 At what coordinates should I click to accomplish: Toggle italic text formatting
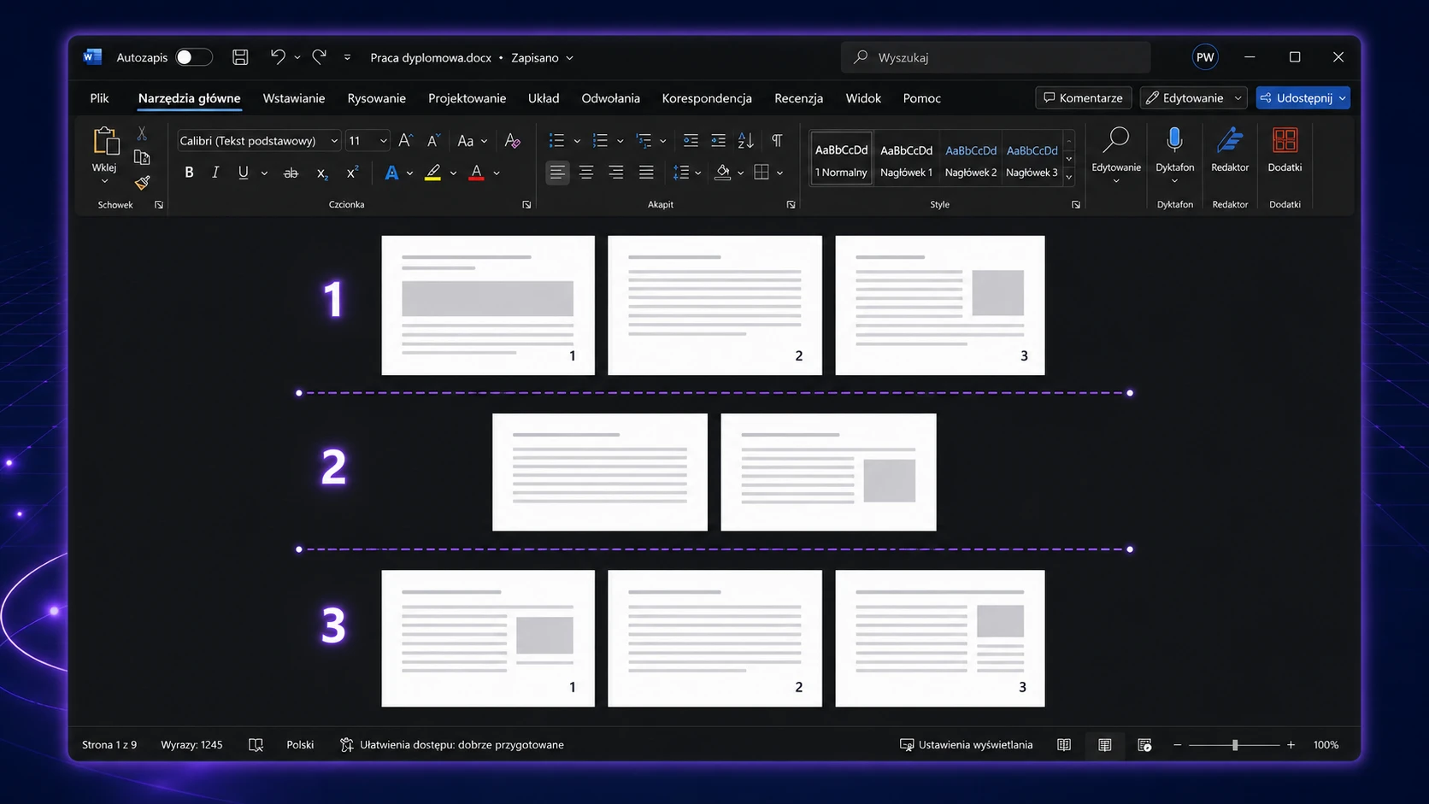(215, 173)
